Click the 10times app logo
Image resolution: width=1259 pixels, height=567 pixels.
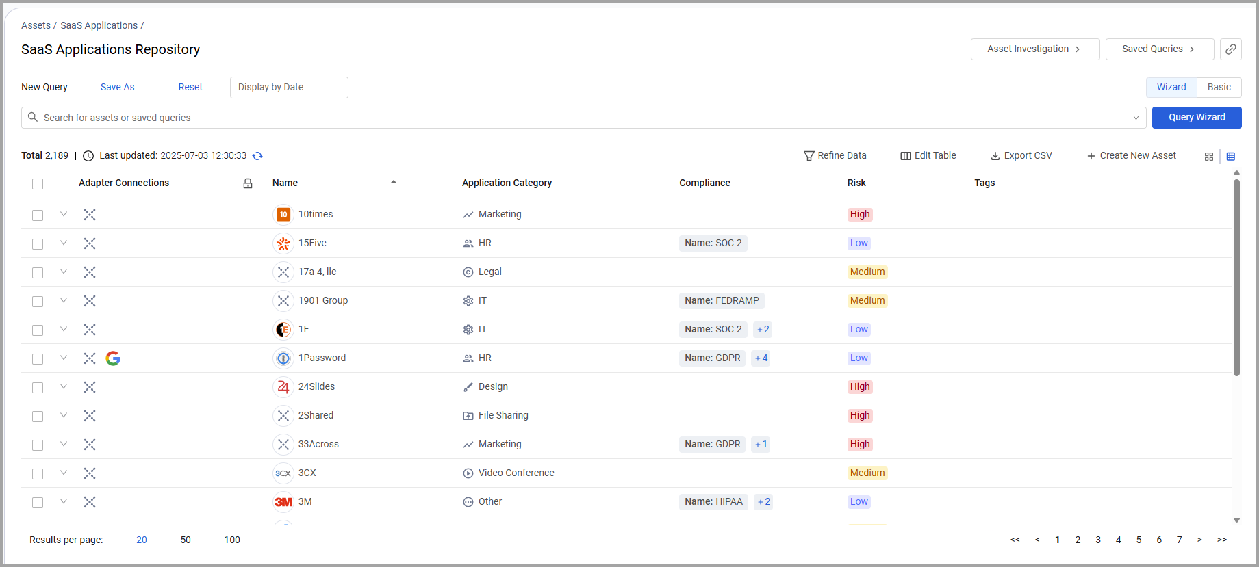(x=283, y=215)
